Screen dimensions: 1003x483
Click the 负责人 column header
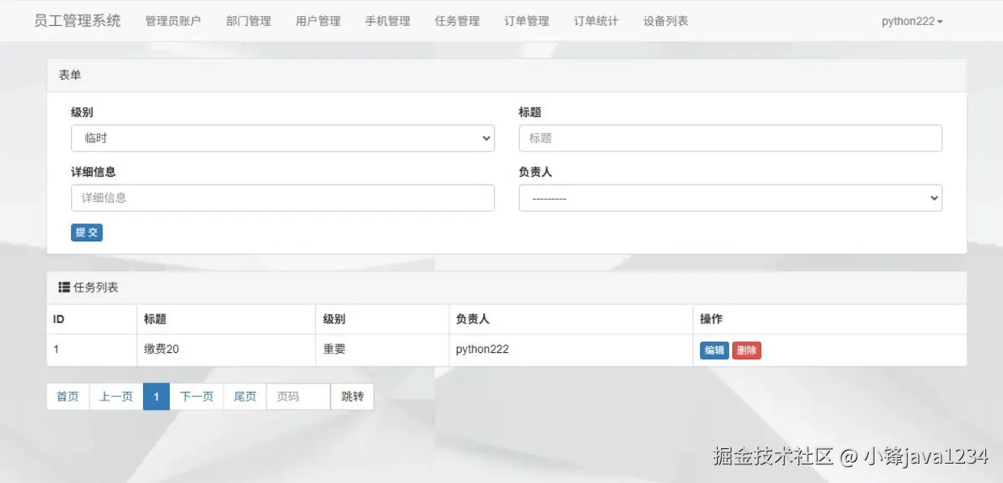(571, 319)
